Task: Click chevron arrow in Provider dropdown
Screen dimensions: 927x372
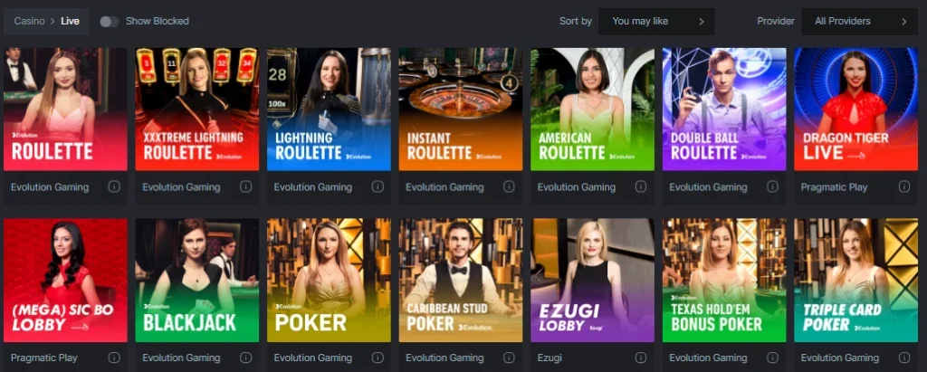Action: pos(904,22)
